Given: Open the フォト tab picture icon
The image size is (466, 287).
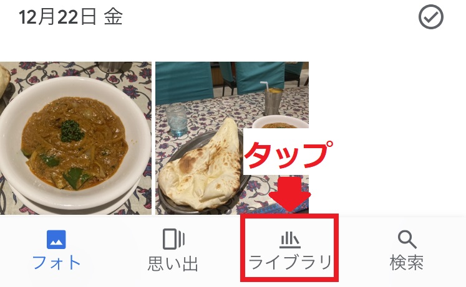Looking at the screenshot, I should click(56, 239).
